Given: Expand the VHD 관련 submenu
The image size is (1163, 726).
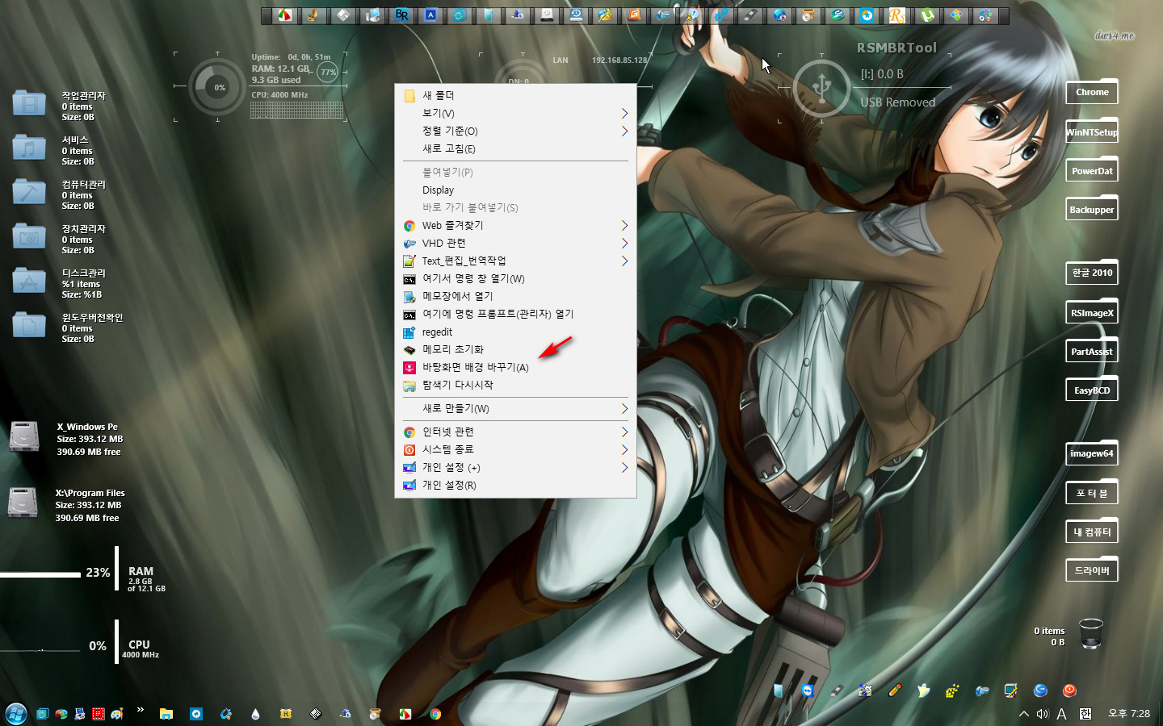Looking at the screenshot, I should [515, 243].
